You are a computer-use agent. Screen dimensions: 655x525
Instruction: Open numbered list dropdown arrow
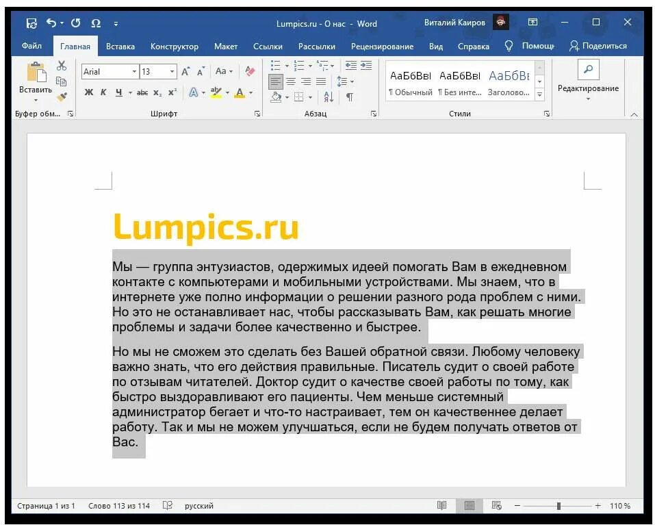coord(310,66)
